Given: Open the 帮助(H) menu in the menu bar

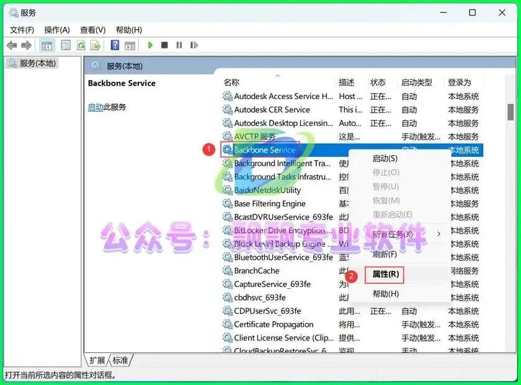Looking at the screenshot, I should (128, 30).
